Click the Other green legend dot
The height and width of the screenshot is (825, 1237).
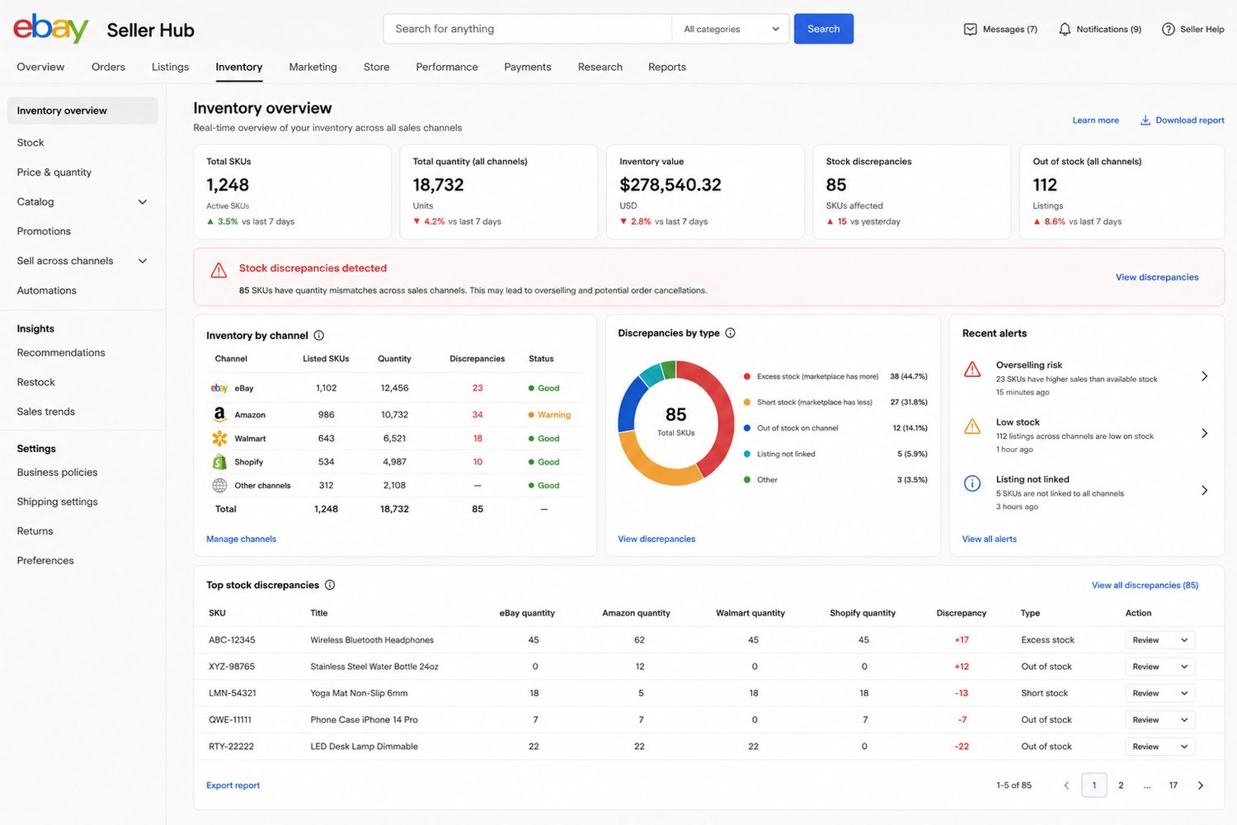tap(747, 479)
